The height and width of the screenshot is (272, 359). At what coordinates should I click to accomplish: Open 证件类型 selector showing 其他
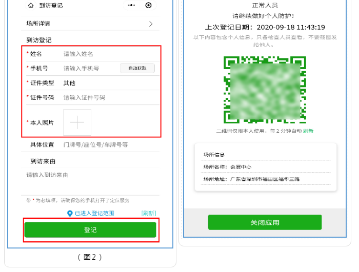[x=111, y=83]
